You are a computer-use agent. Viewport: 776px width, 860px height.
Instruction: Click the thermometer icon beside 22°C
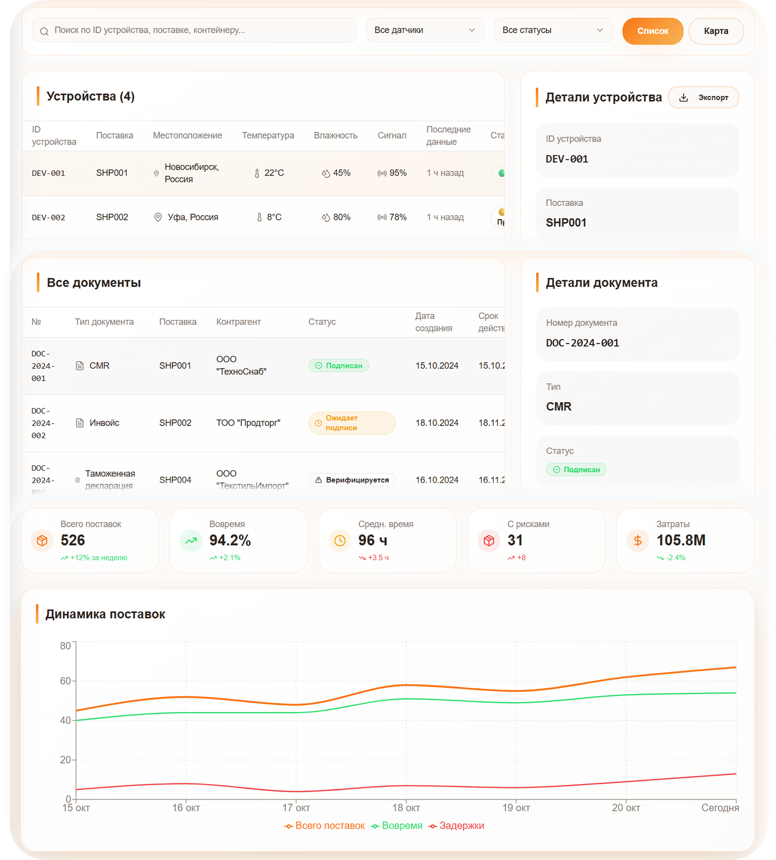[257, 173]
